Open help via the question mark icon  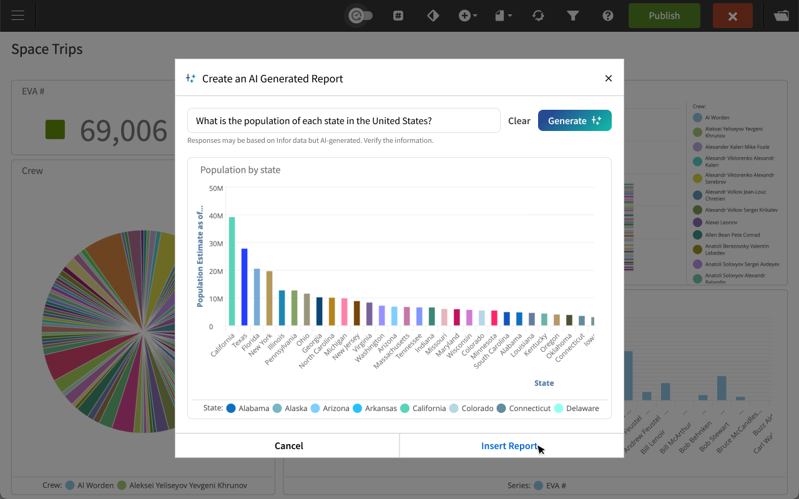point(608,16)
